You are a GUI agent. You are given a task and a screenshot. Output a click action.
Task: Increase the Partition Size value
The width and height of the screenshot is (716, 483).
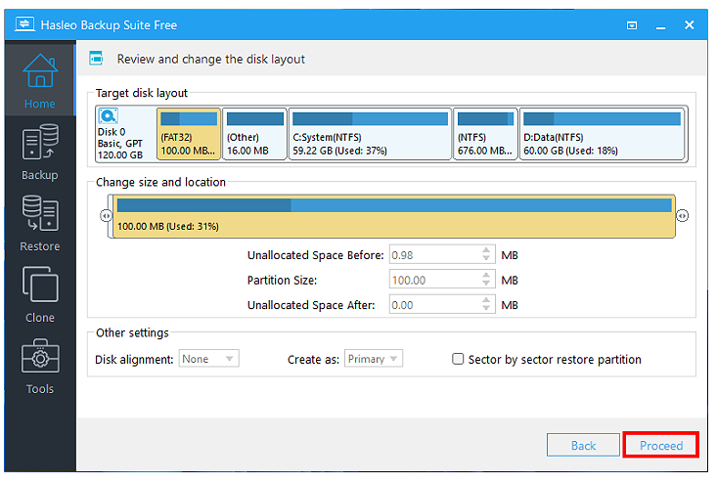coord(486,275)
